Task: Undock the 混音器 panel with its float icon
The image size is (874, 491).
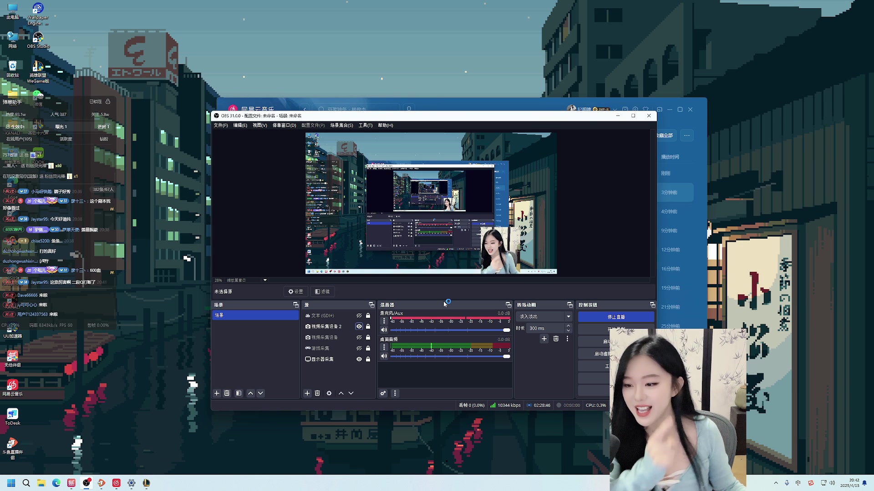Action: click(x=508, y=305)
